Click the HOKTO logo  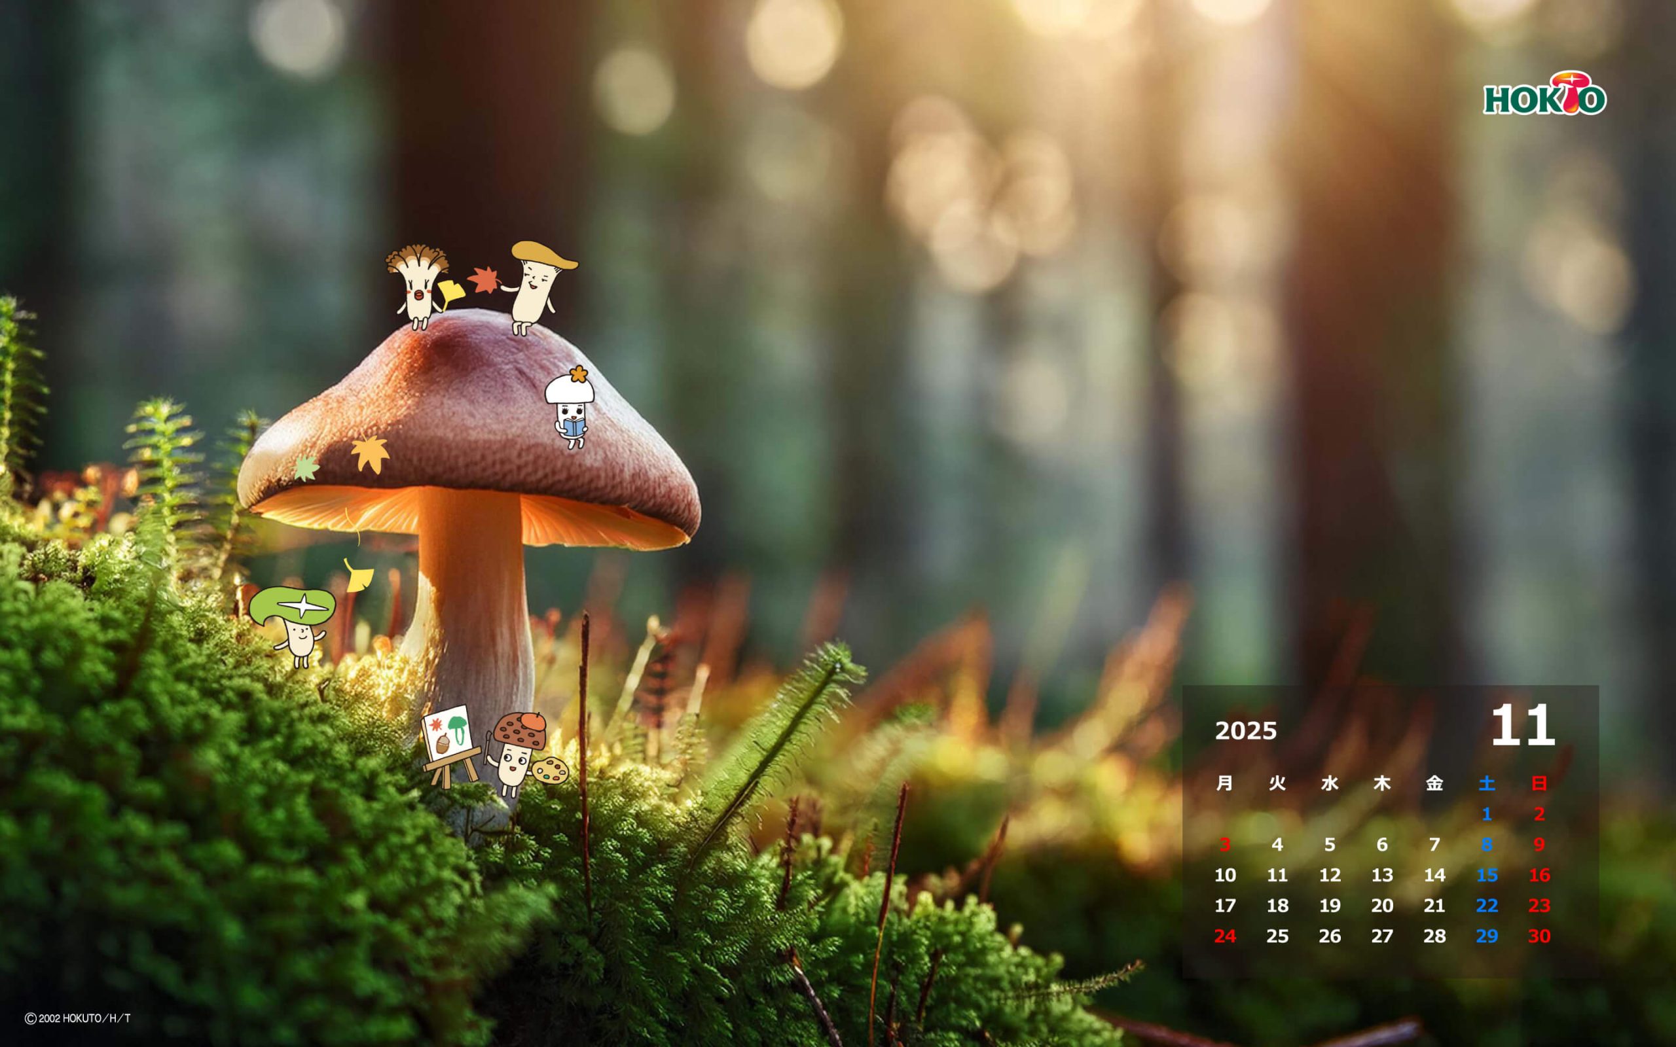coord(1544,94)
